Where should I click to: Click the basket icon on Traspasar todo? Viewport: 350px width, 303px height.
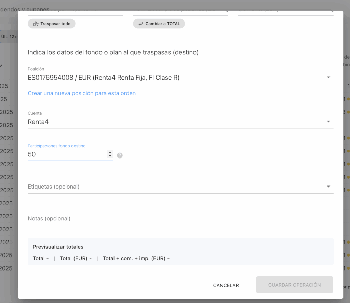36,24
